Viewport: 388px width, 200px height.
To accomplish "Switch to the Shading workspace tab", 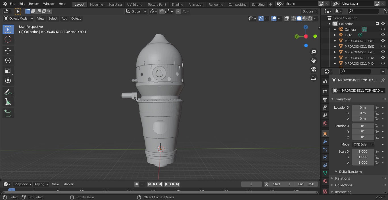I will [177, 4].
